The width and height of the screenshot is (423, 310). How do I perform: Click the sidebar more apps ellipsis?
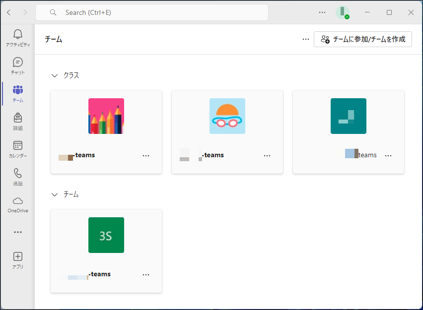click(18, 232)
